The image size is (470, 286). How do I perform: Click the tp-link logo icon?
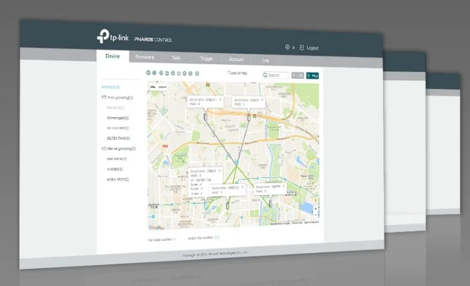tap(104, 36)
